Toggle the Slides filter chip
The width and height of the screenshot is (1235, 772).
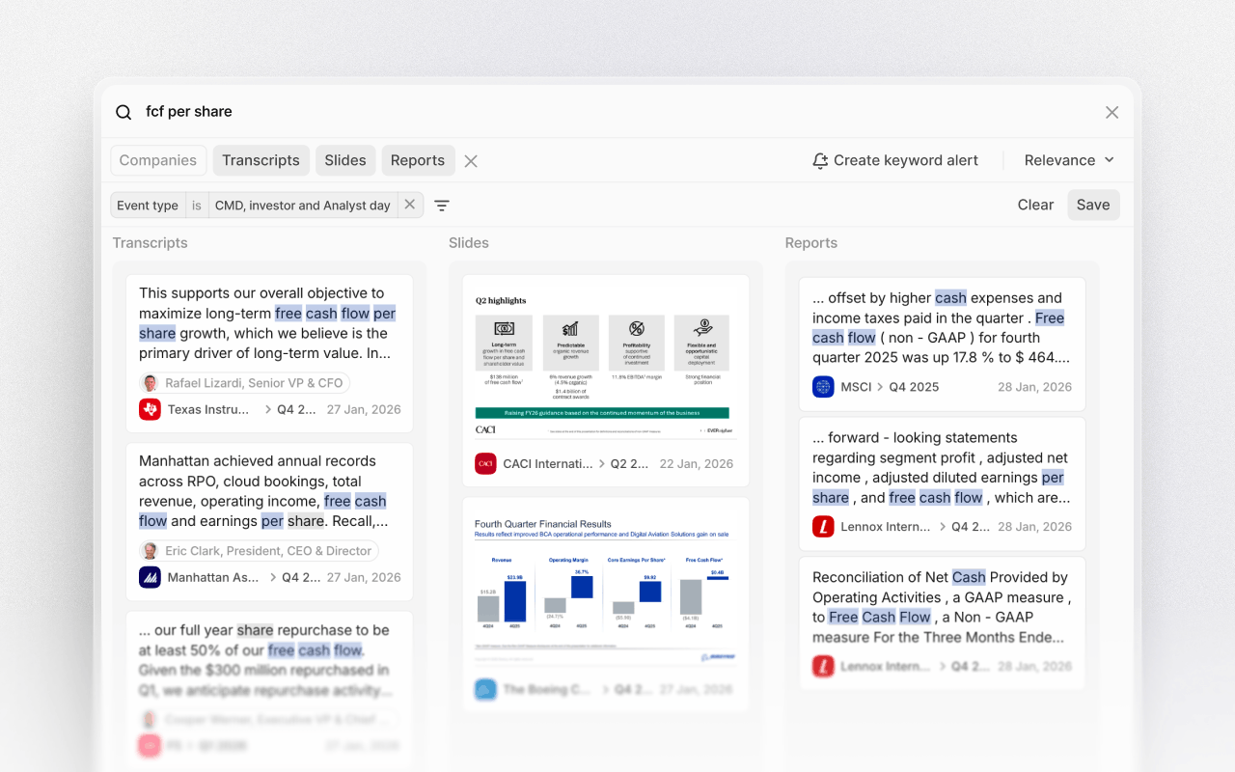(x=345, y=160)
